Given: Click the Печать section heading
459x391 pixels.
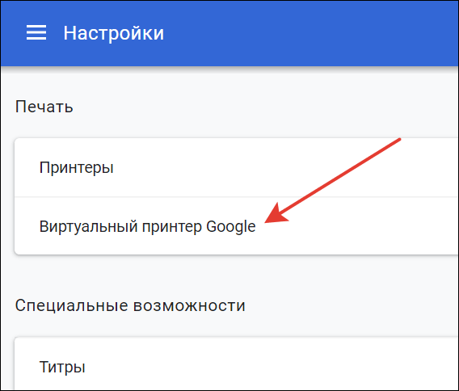Looking at the screenshot, I should pos(44,107).
